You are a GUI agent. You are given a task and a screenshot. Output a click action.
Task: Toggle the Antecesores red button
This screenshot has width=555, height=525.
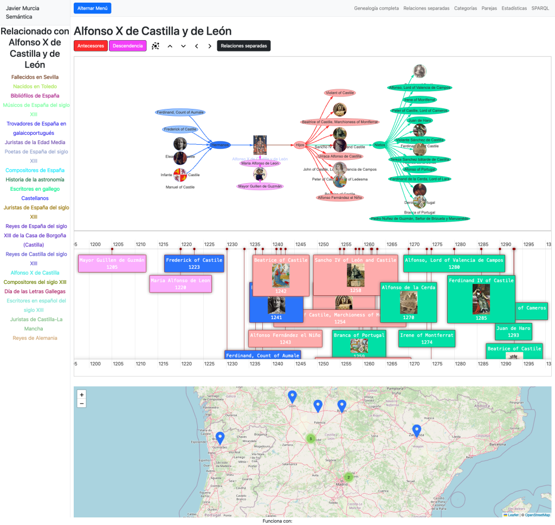[91, 46]
